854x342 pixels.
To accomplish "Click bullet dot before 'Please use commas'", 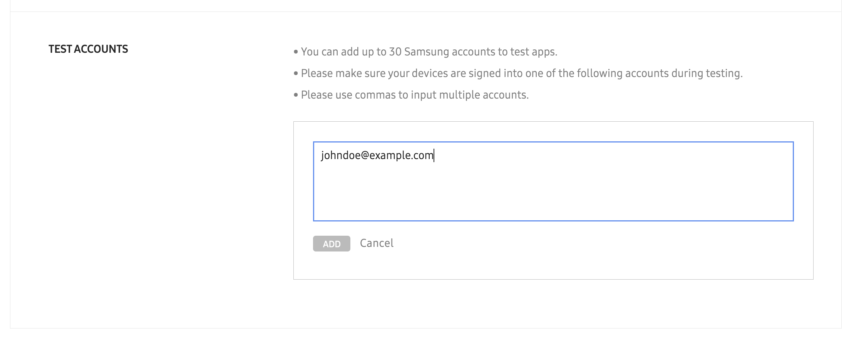I will 296,95.
